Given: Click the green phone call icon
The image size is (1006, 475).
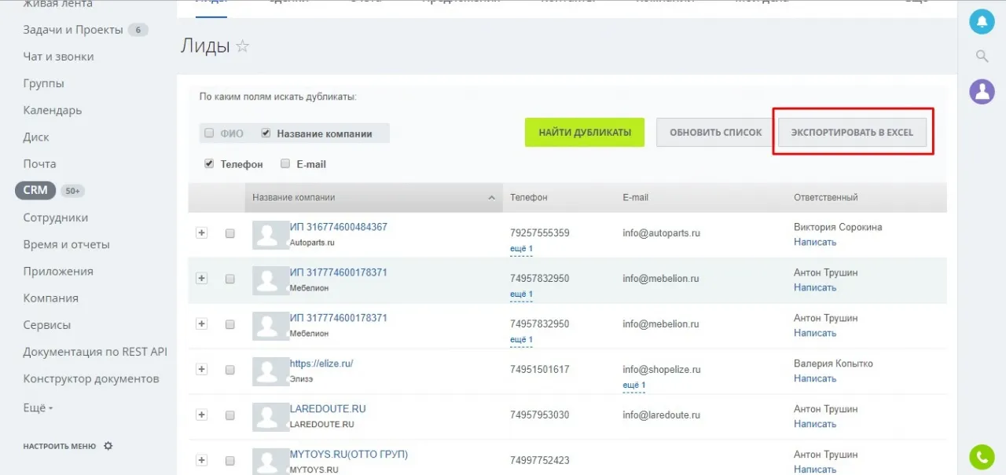Looking at the screenshot, I should coord(982,456).
